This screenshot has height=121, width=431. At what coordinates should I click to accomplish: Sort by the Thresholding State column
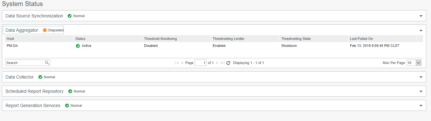(314, 39)
